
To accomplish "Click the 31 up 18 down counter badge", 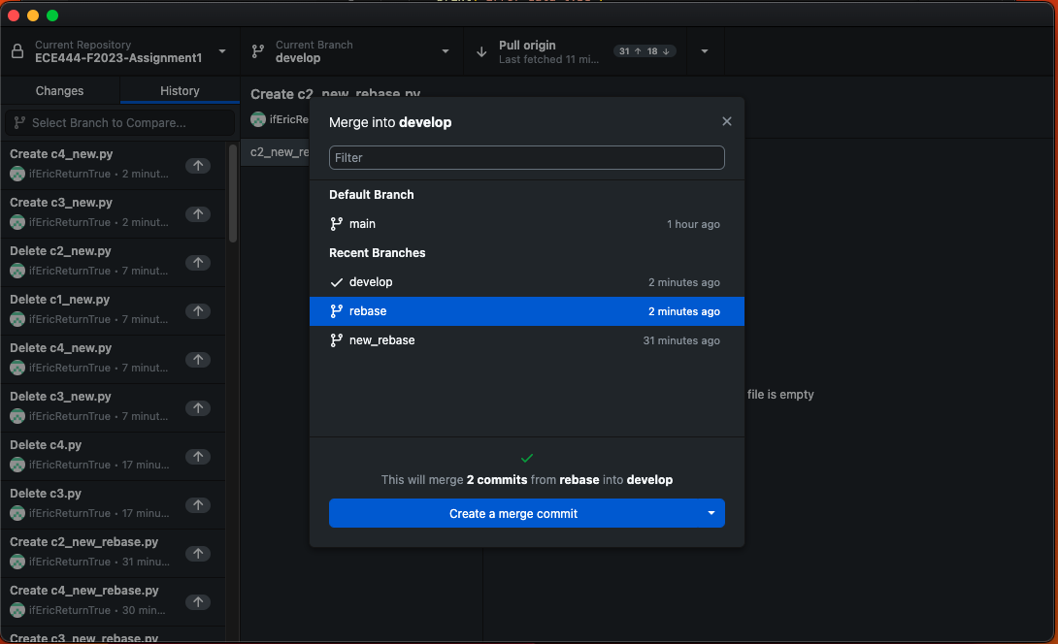I will click(x=645, y=51).
